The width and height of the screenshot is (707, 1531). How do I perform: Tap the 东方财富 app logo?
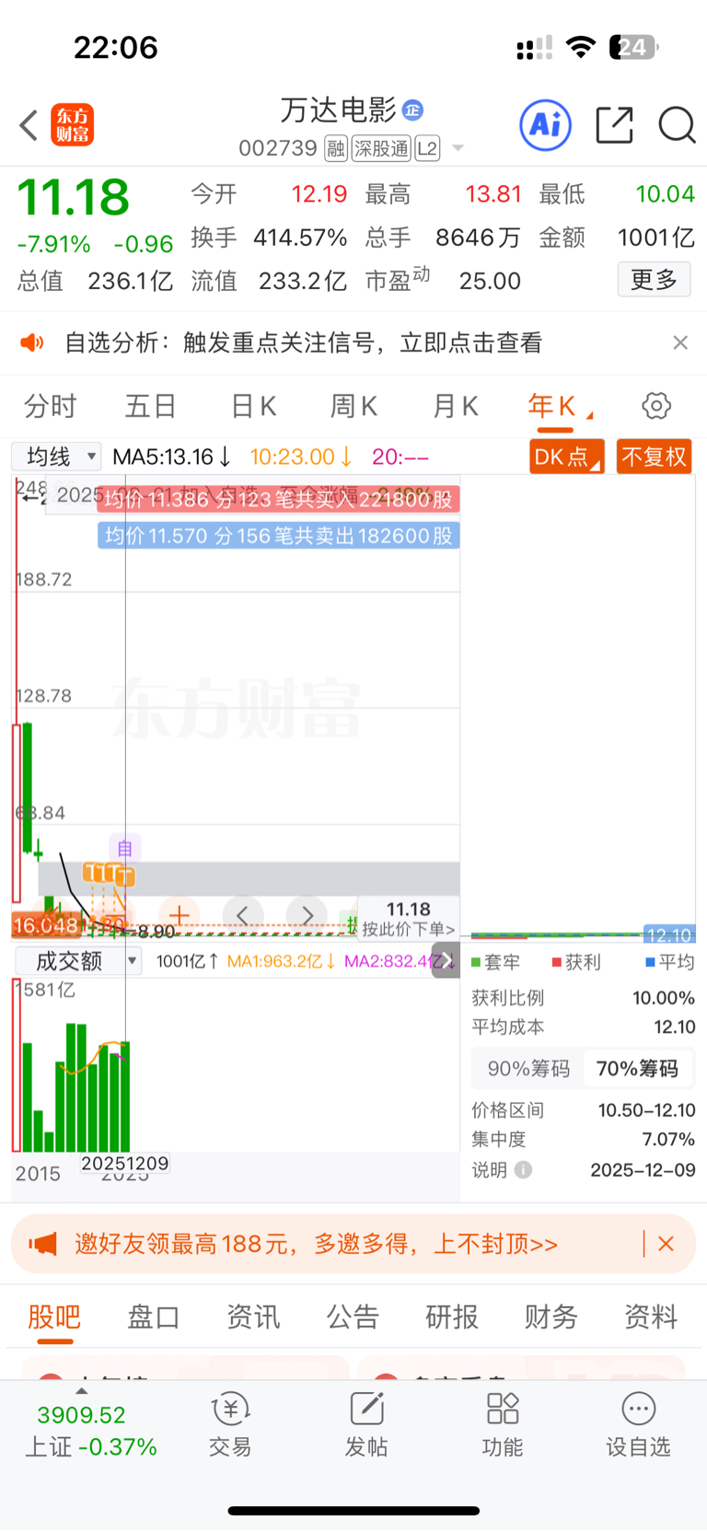72,125
